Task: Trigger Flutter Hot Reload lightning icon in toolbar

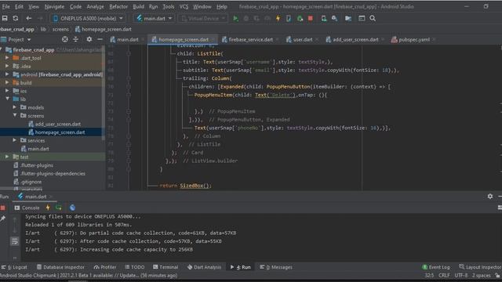Action: click(278, 19)
